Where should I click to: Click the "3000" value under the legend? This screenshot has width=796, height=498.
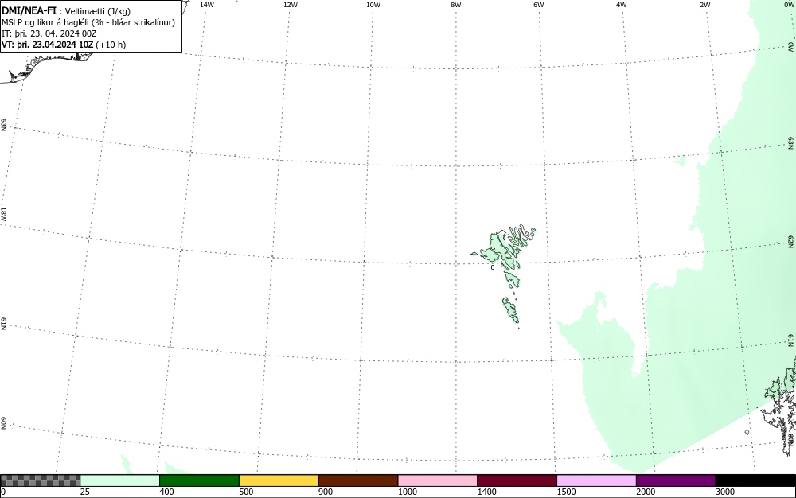pyautogui.click(x=725, y=492)
